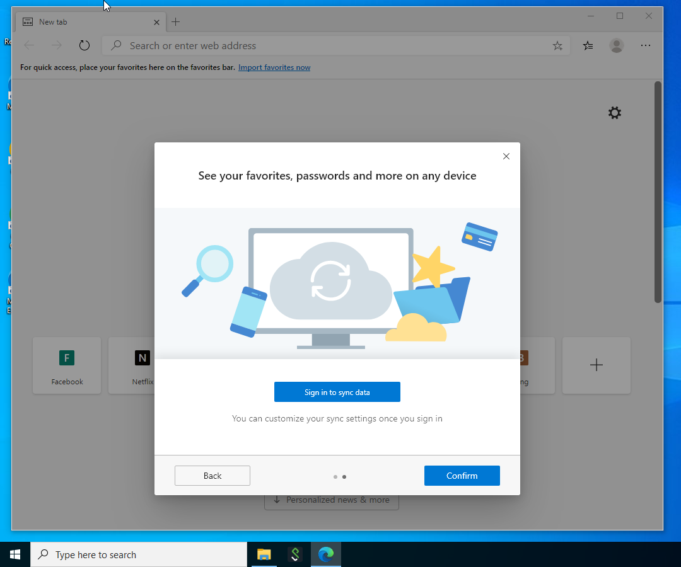Open Settings and more ellipsis menu
The image size is (681, 567).
(x=645, y=45)
